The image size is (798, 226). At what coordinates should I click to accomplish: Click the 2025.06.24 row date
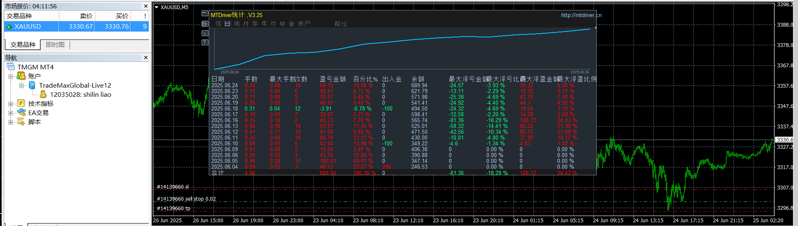pyautogui.click(x=225, y=85)
